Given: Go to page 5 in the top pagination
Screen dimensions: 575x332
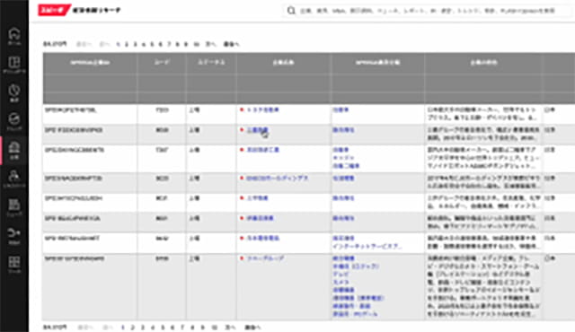Looking at the screenshot, I should pos(152,44).
